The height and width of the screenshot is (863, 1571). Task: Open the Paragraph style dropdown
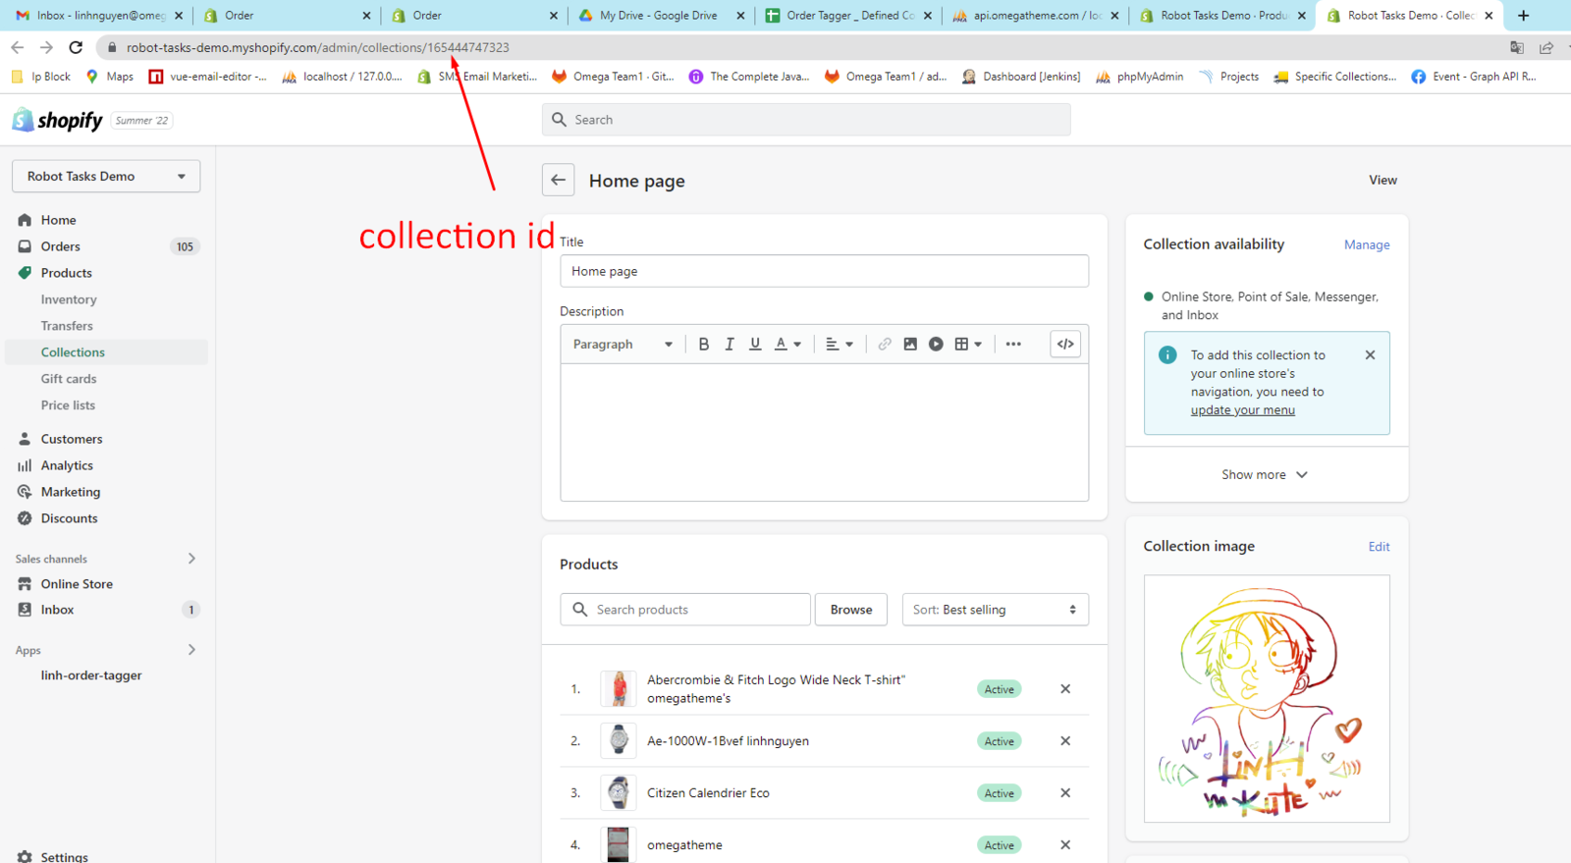623,345
